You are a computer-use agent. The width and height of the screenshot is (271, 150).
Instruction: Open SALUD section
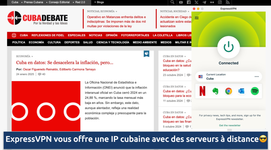pos(88,42)
